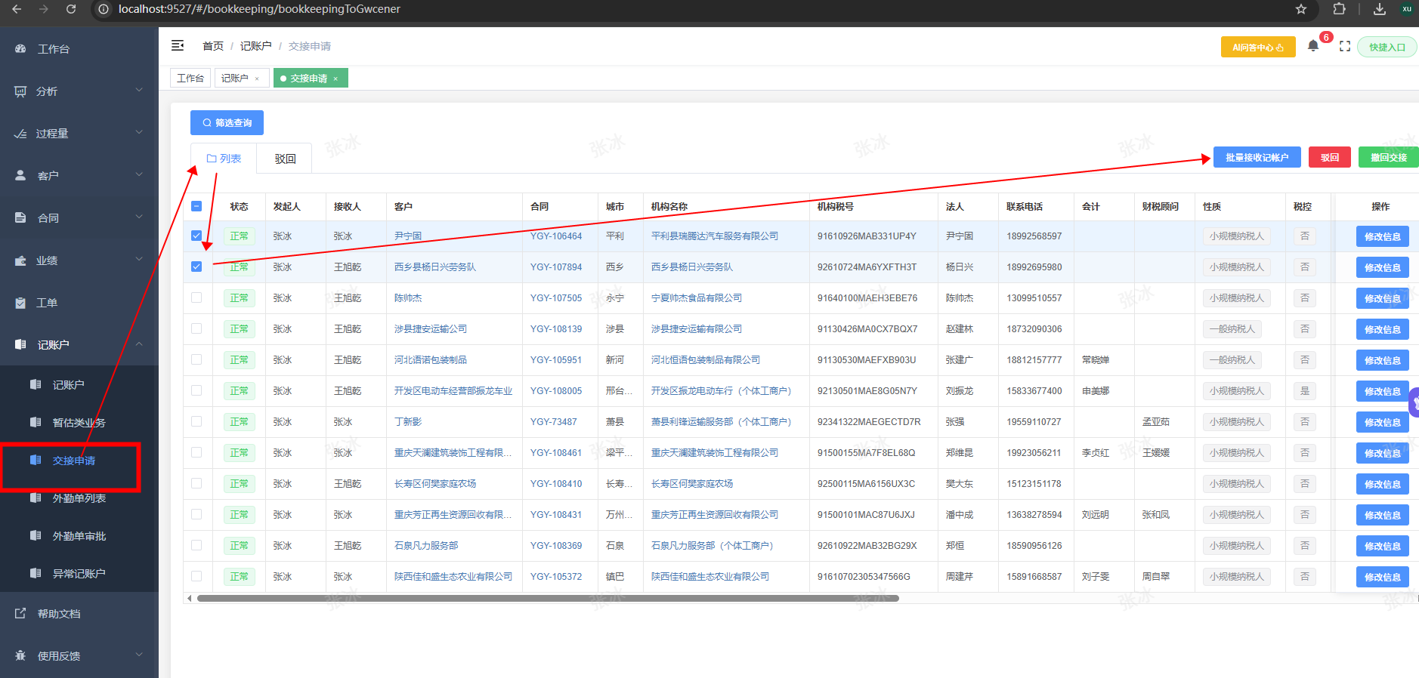Expand the 客户 sidebar menu chevron

[139, 174]
